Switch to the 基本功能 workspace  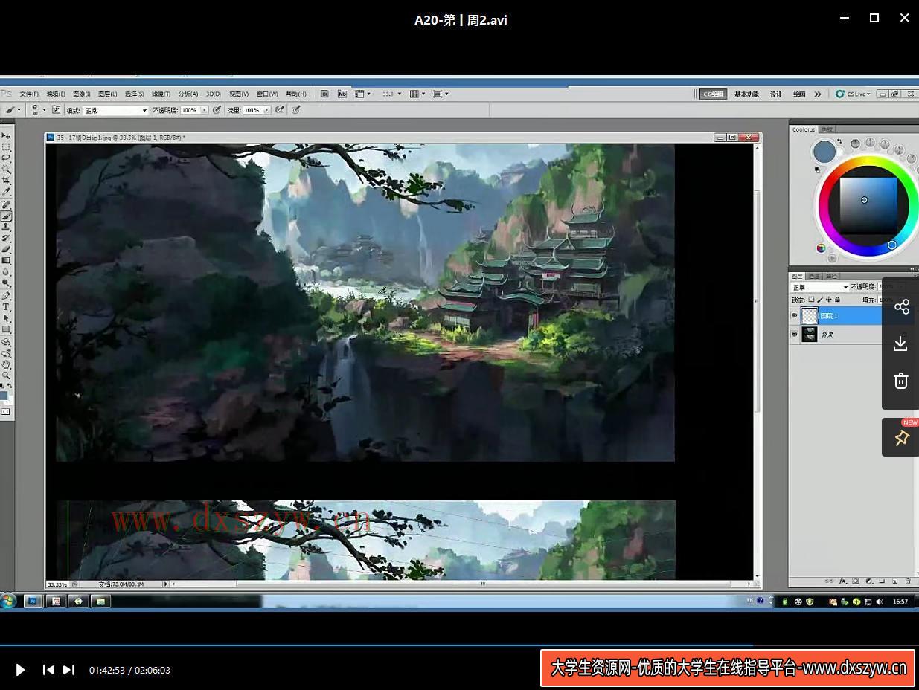[x=746, y=94]
